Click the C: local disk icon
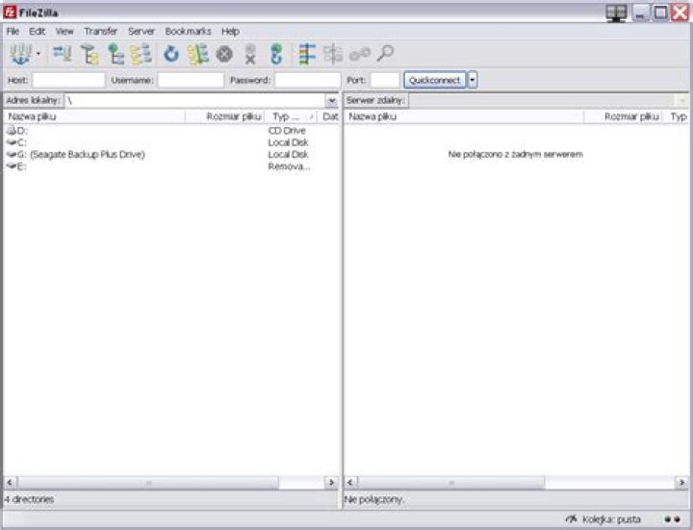Viewport: 693px width, 530px height. coord(12,142)
